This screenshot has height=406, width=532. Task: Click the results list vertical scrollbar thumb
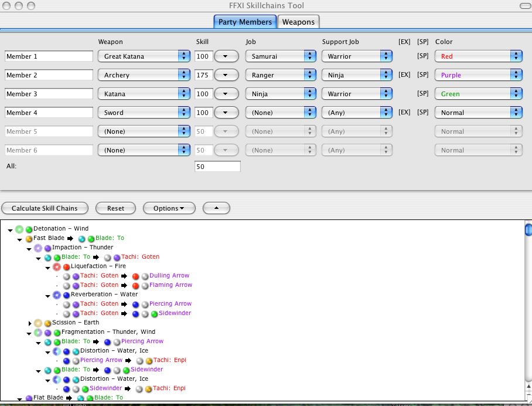528,229
